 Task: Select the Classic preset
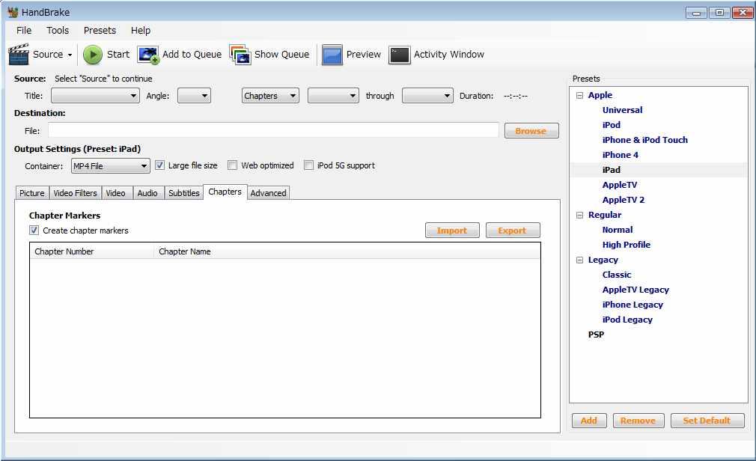(x=617, y=275)
